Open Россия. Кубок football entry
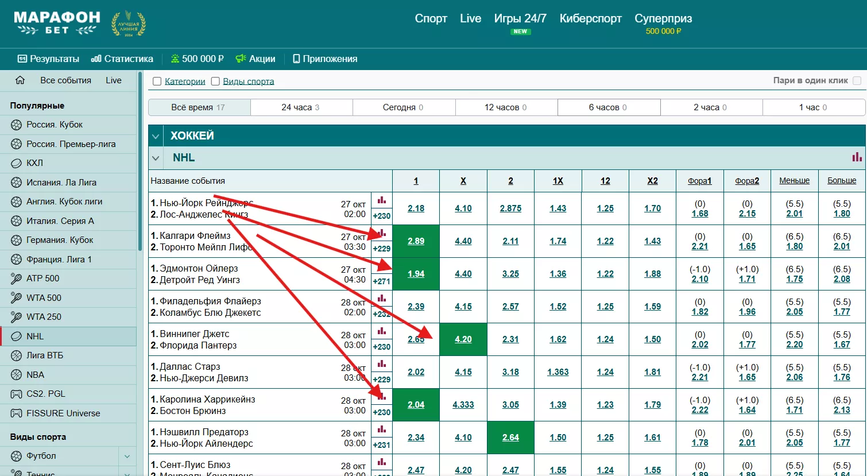 pyautogui.click(x=68, y=125)
